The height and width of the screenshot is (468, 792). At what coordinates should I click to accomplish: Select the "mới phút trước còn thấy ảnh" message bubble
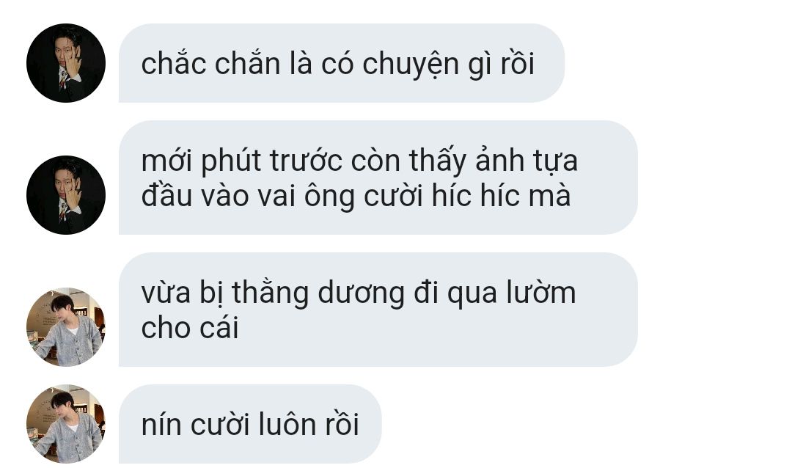click(x=378, y=178)
